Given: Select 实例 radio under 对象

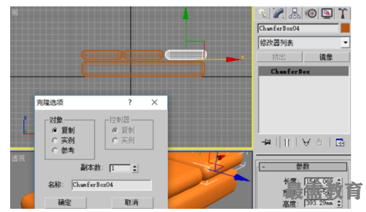Looking at the screenshot, I should coord(55,140).
